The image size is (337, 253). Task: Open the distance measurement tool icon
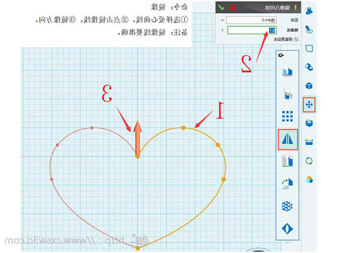309,142
